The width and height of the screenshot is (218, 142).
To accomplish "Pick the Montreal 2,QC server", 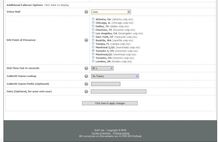I will point(93,47).
